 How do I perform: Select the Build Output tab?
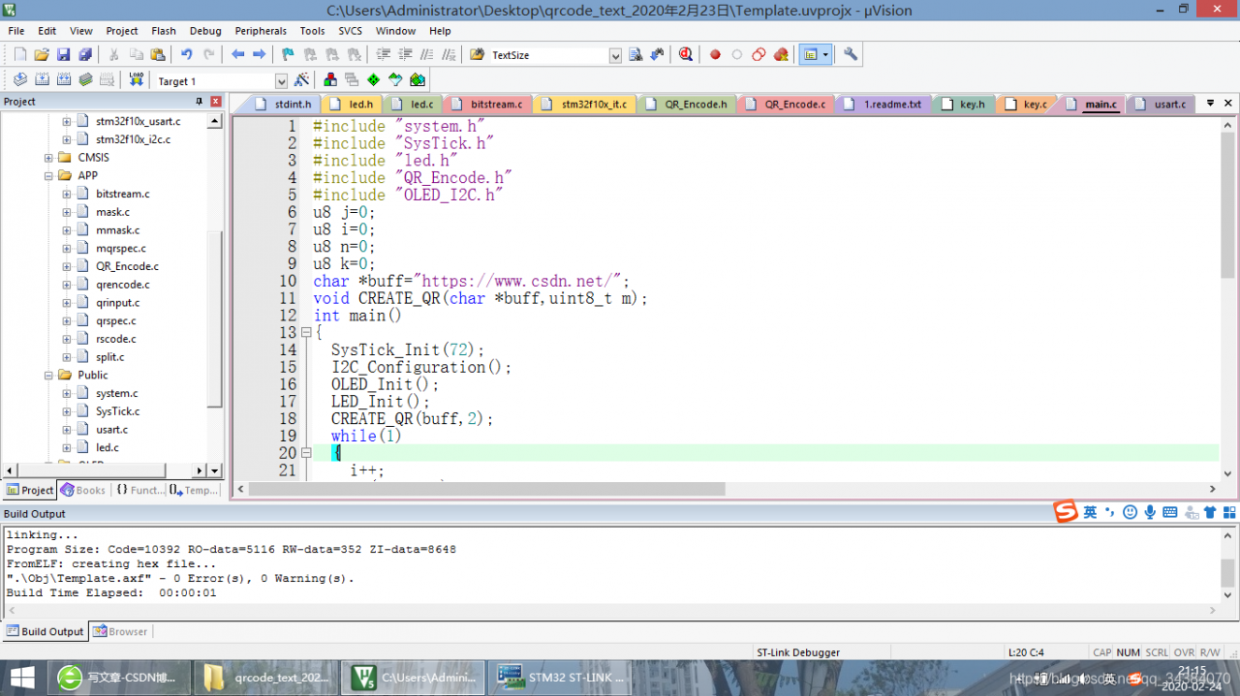tap(45, 631)
